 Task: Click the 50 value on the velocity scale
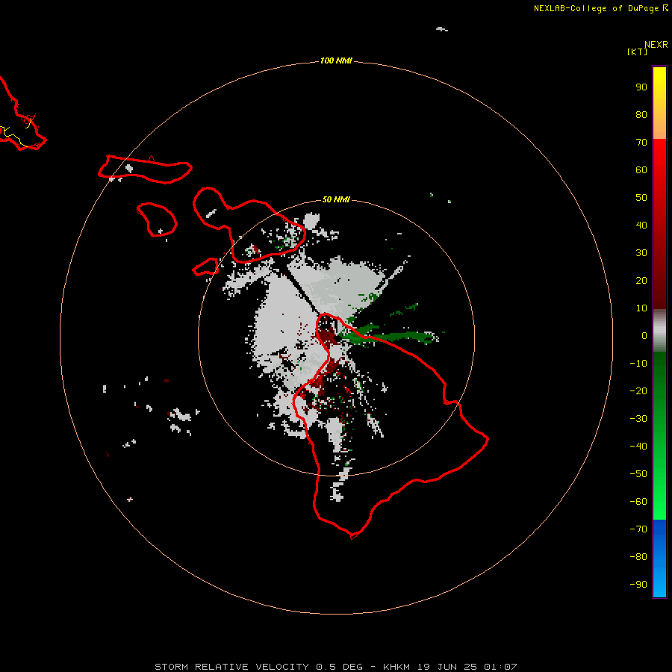[641, 198]
